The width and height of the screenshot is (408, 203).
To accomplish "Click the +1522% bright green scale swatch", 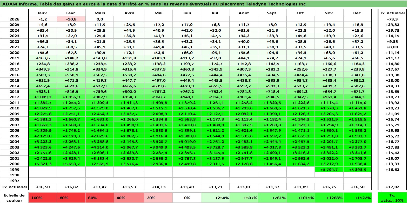I will pos(357,198).
